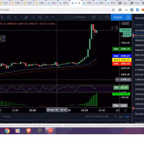Click the down-arrow icon at the chart's top right

pos(112,28)
